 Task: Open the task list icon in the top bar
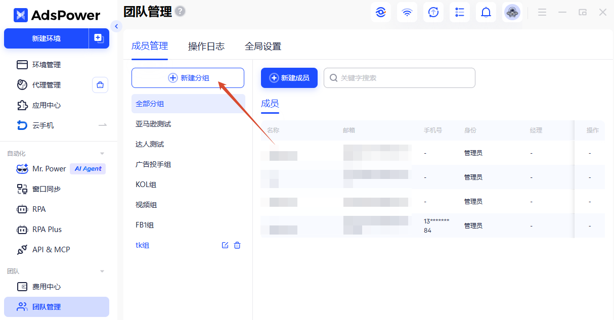click(x=460, y=12)
